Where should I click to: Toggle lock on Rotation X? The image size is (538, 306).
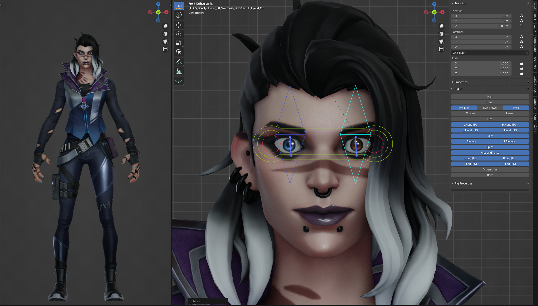521,37
